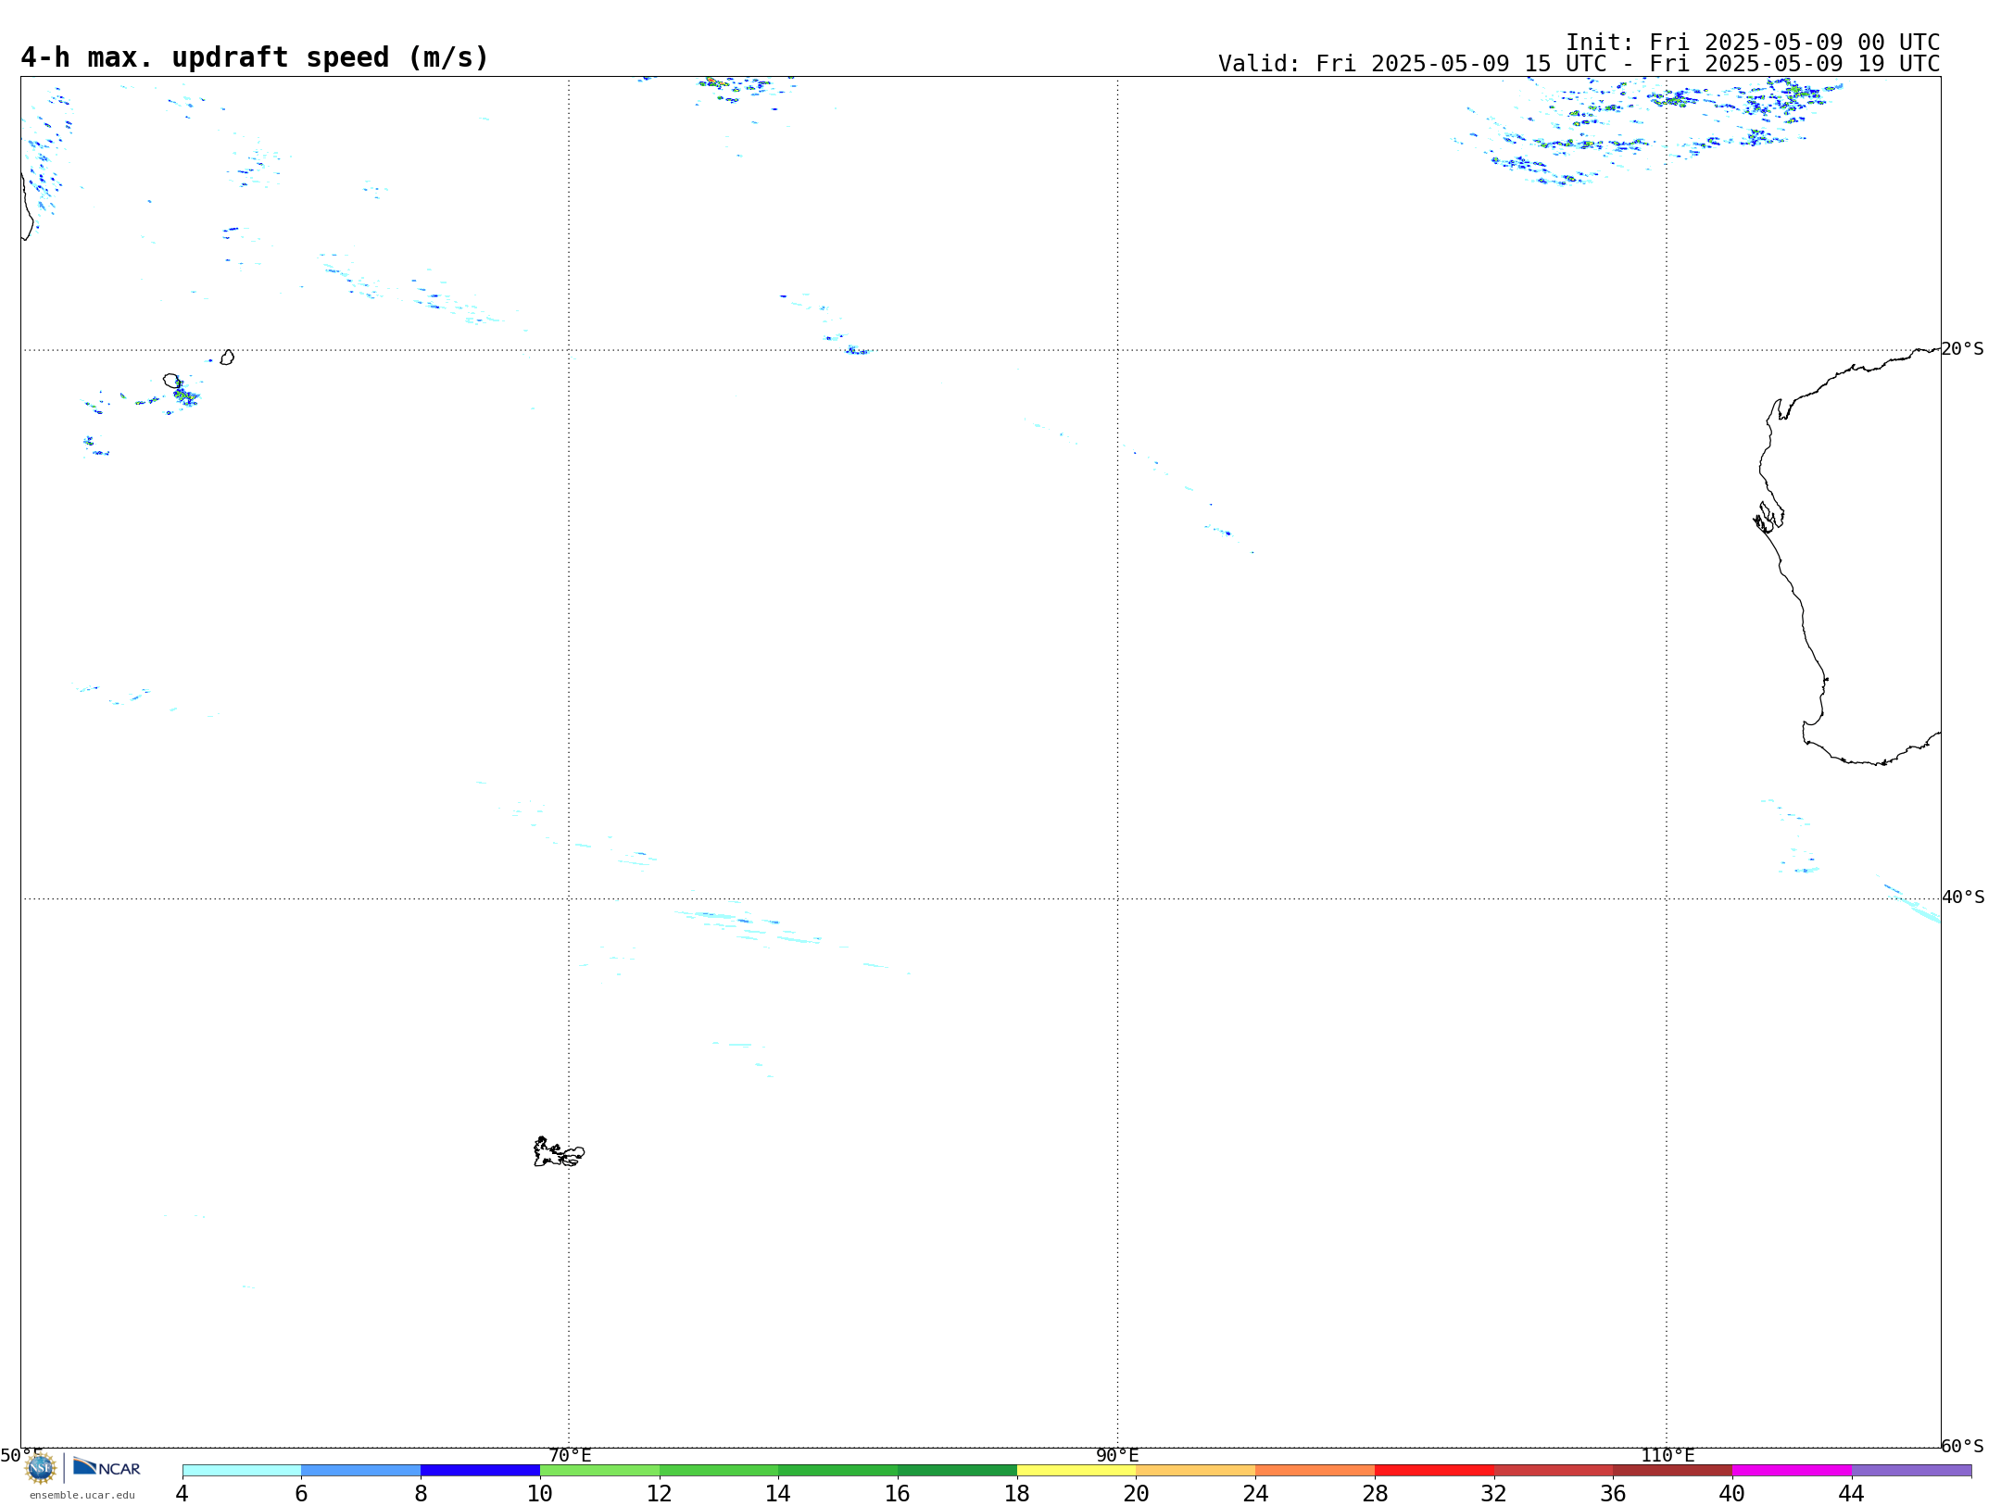2001x1506 pixels.
Task: Select the purple above-44 m/s swatch
Action: pyautogui.click(x=1911, y=1471)
